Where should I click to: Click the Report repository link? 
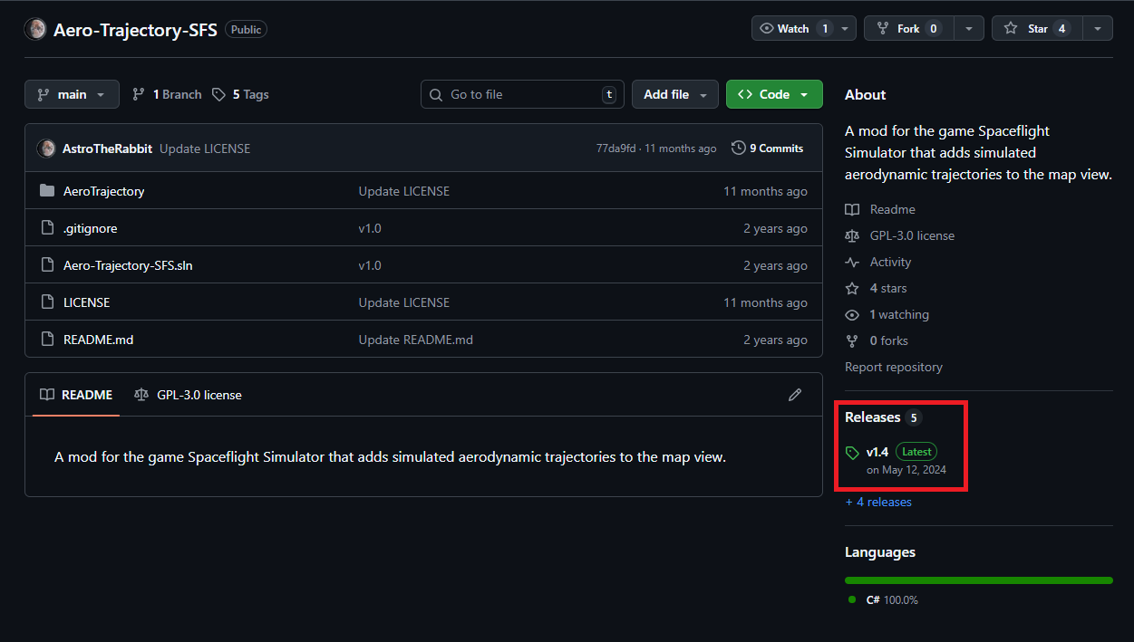pyautogui.click(x=893, y=367)
